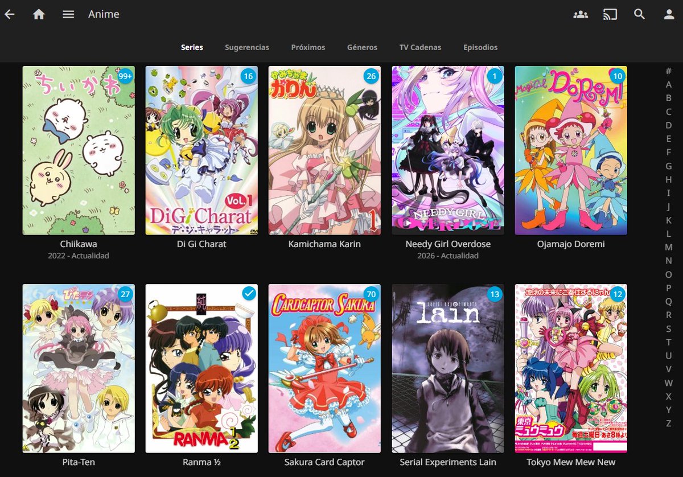Switch to the Próximos tab
This screenshot has width=683, height=477.
pyautogui.click(x=308, y=47)
